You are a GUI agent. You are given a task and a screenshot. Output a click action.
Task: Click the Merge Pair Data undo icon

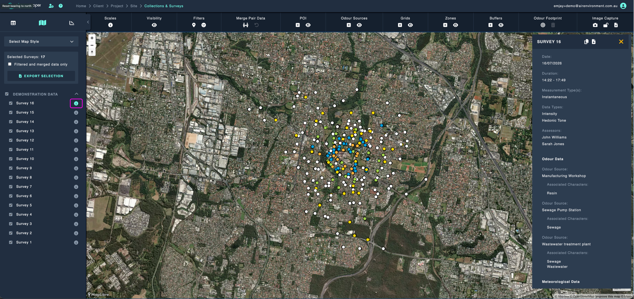pyautogui.click(x=257, y=25)
